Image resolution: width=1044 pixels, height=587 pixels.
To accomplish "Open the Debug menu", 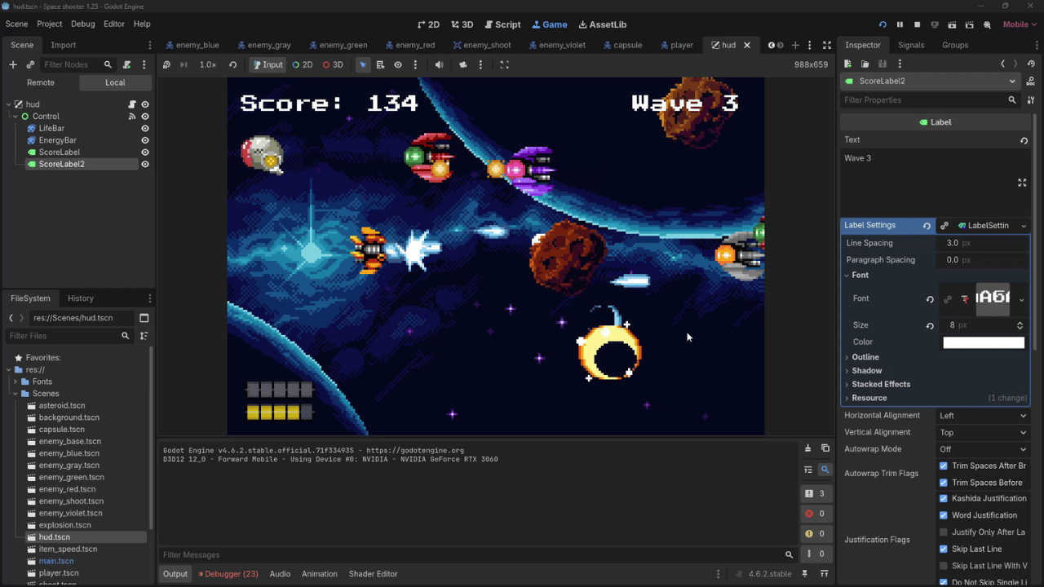I will 82,24.
